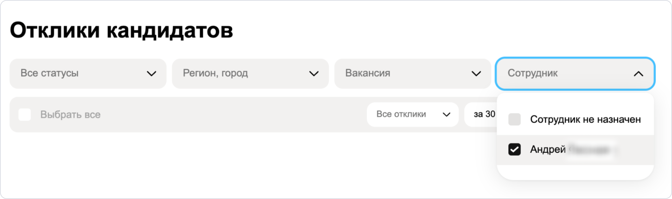This screenshot has height=199, width=672.
Task: Click the chevron next to Все отклики
Action: click(446, 114)
